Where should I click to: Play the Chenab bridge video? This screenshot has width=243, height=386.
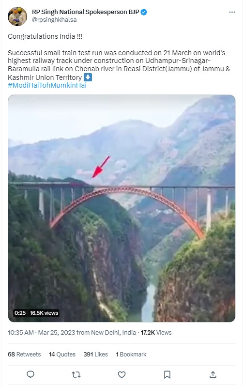(121, 208)
